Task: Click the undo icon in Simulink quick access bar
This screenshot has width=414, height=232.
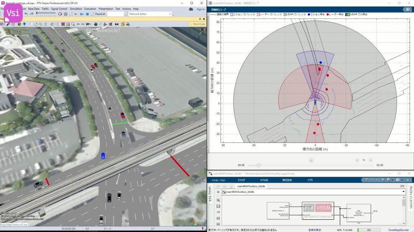Action: coord(372,180)
